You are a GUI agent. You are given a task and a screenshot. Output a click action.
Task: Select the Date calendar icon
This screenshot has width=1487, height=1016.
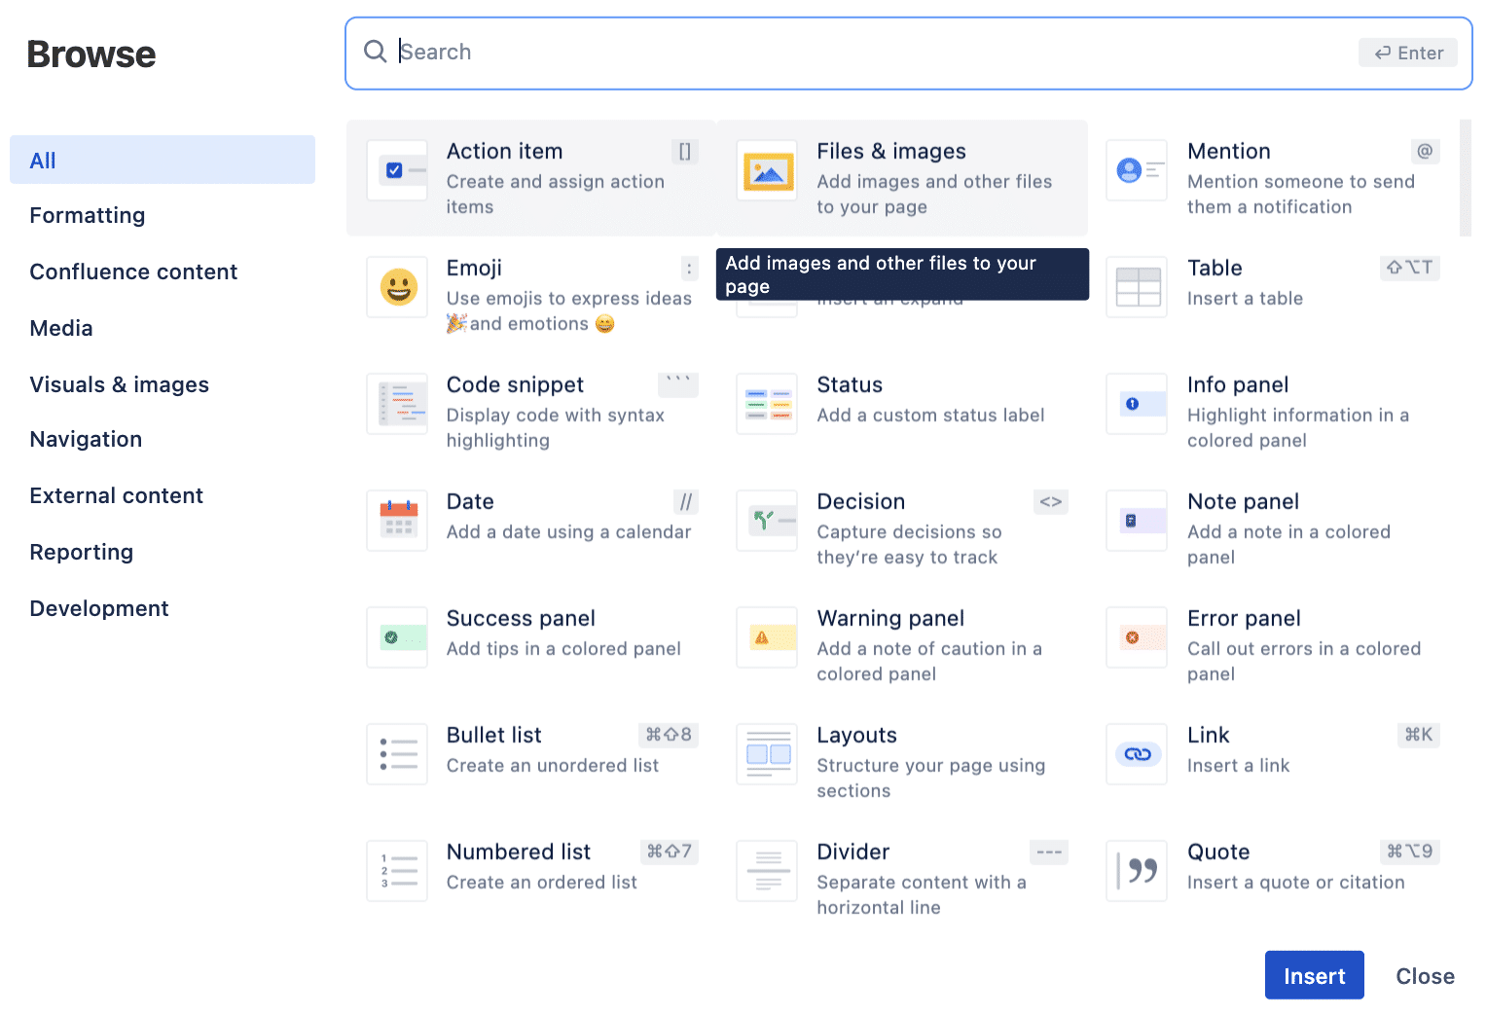(x=397, y=521)
